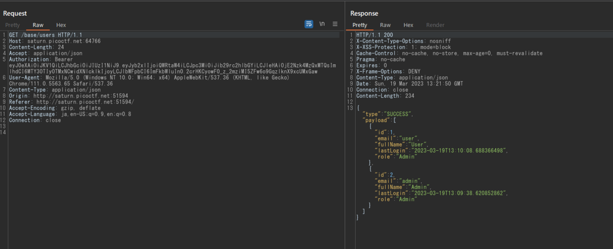
Task: Click the Host: saturn.picoctf.net:64766 header
Action: point(55,41)
